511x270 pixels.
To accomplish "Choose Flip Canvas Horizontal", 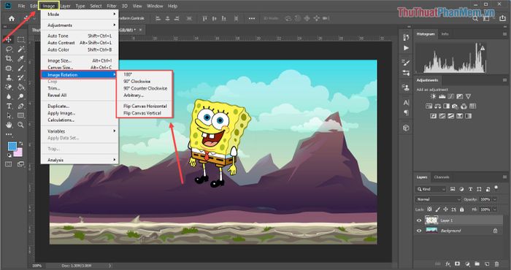I will click(x=145, y=107).
